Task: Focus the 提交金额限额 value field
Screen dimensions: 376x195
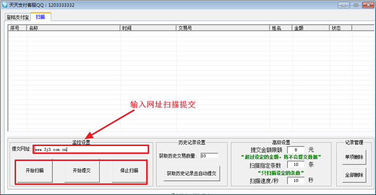Action: coord(295,150)
